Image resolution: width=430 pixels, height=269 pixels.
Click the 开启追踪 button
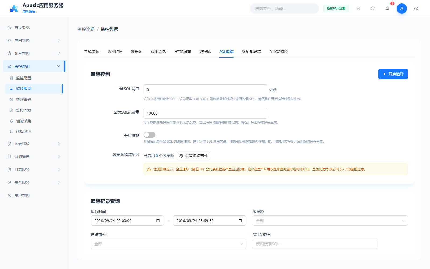pyautogui.click(x=393, y=74)
